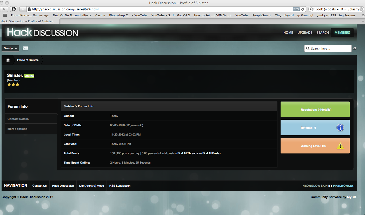Open the UPGRADE navigation item

pos(305,32)
